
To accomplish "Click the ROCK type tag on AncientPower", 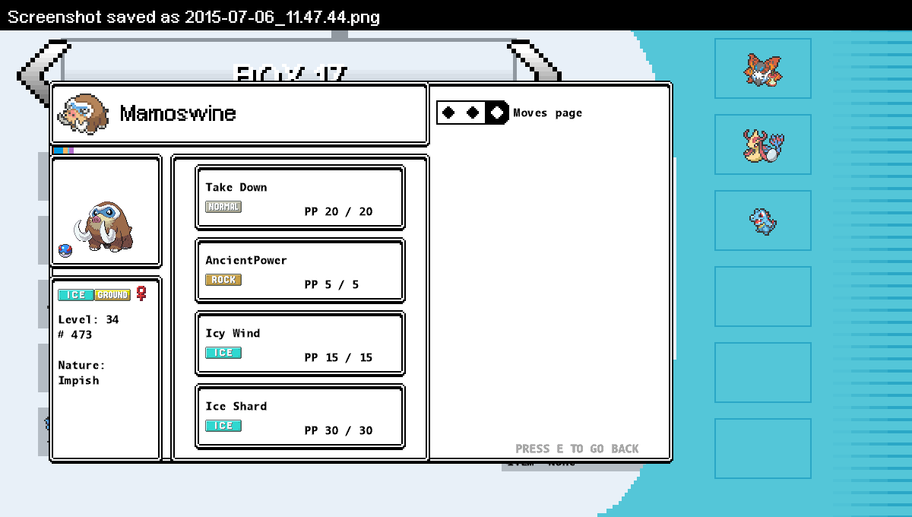I will pos(223,280).
